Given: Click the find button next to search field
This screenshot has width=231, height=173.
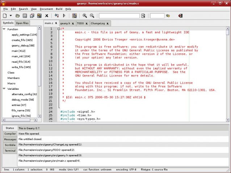Looking at the screenshot, I should coord(143,16).
